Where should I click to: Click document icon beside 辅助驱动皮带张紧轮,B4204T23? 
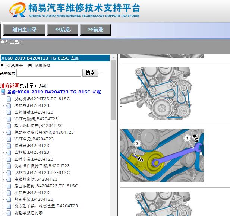(x=9, y=133)
